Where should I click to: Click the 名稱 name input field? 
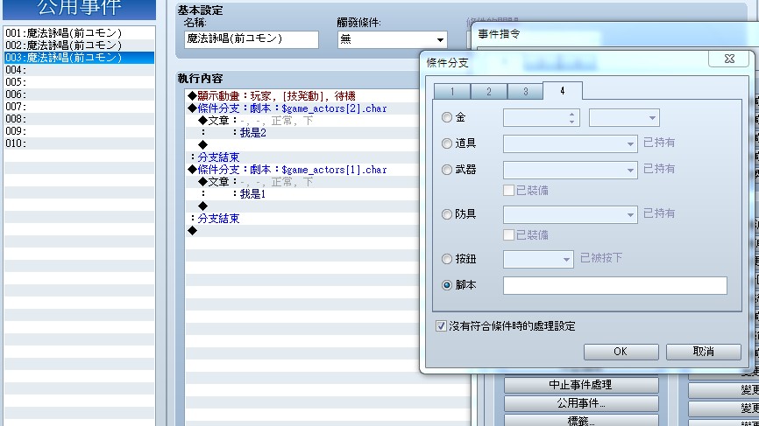pyautogui.click(x=252, y=39)
